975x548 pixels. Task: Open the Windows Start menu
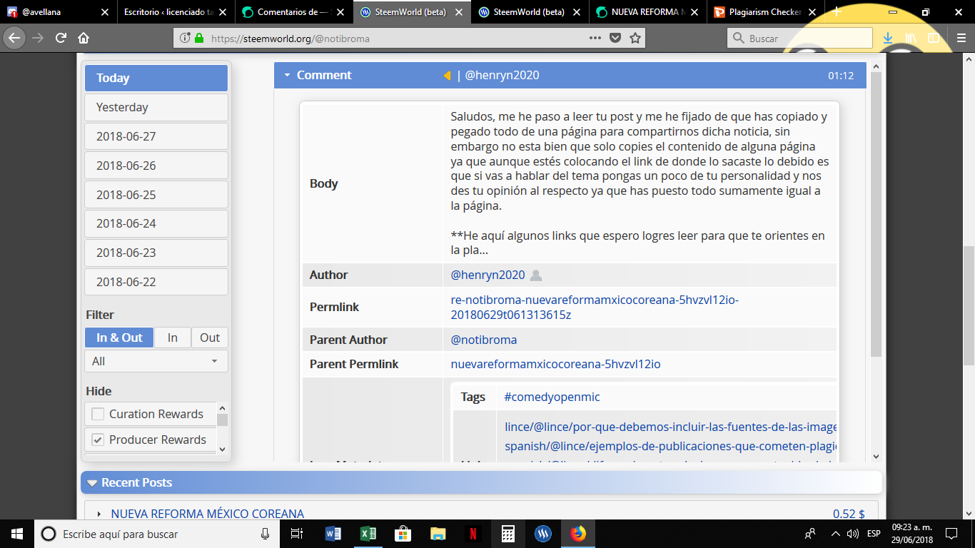pyautogui.click(x=17, y=534)
